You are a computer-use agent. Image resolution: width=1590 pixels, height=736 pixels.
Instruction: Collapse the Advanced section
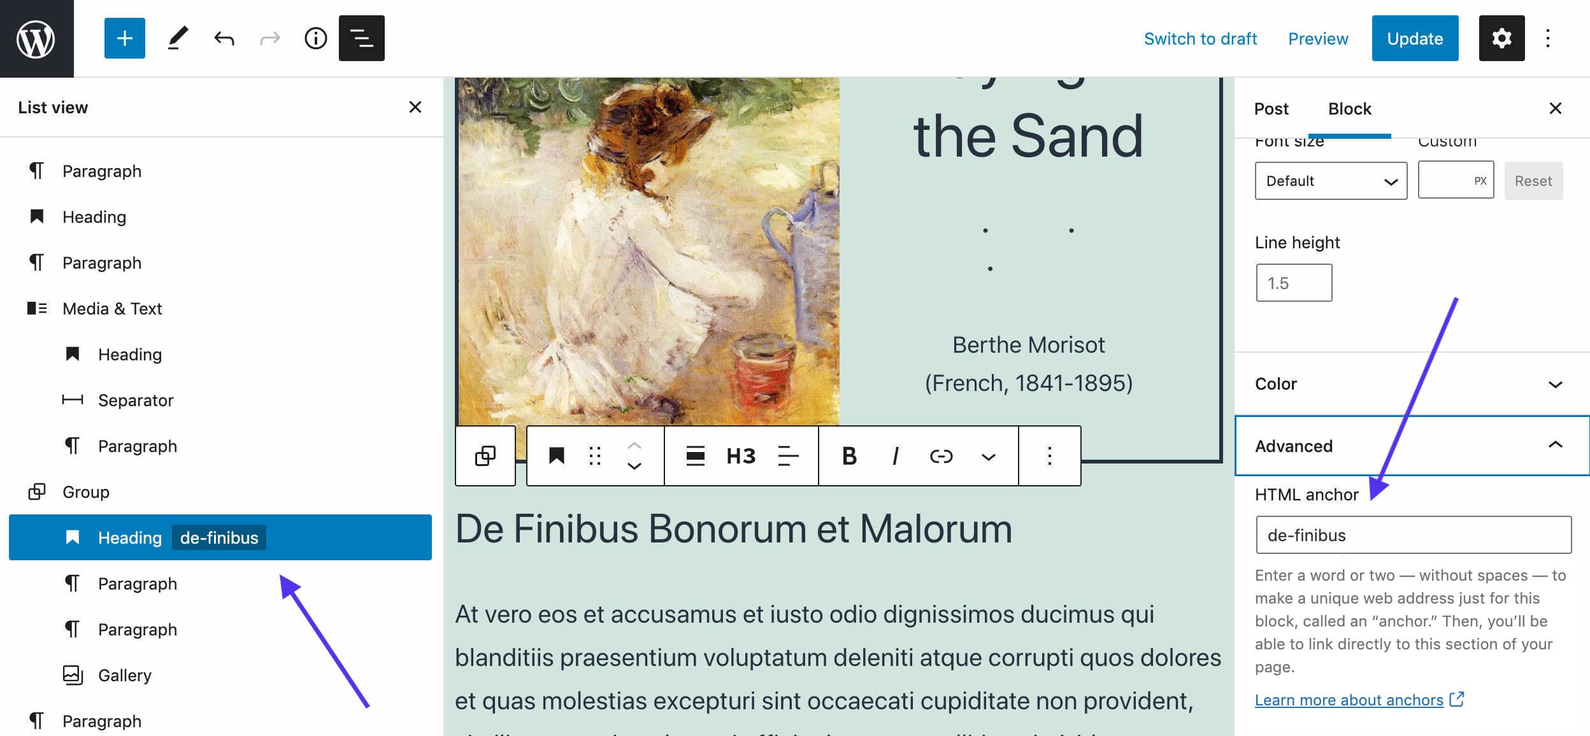1554,446
